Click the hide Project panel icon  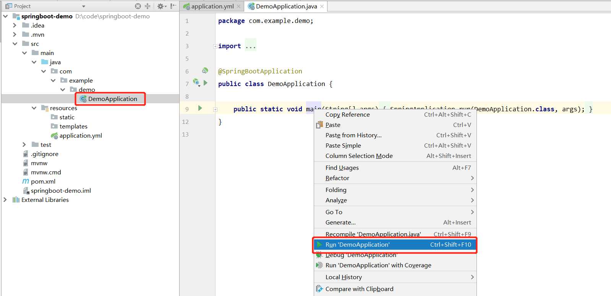coord(173,6)
